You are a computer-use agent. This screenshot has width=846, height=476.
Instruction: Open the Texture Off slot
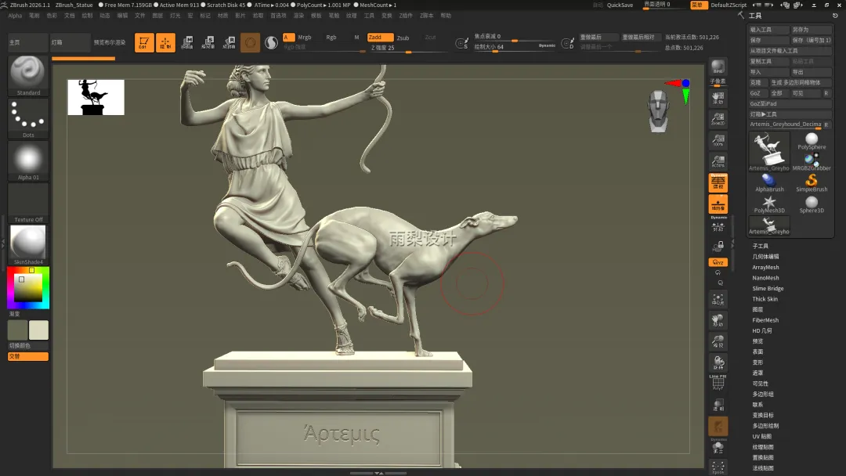[x=28, y=203]
